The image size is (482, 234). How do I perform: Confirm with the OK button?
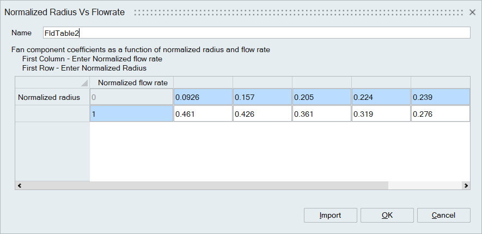(387, 216)
